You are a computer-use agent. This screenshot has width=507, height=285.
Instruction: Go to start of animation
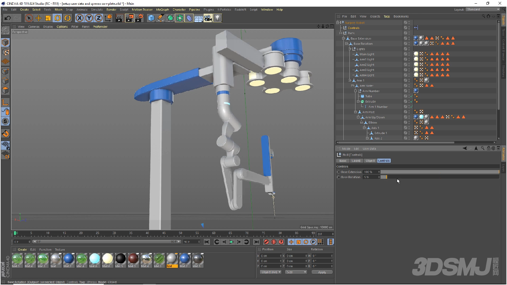[x=207, y=242]
